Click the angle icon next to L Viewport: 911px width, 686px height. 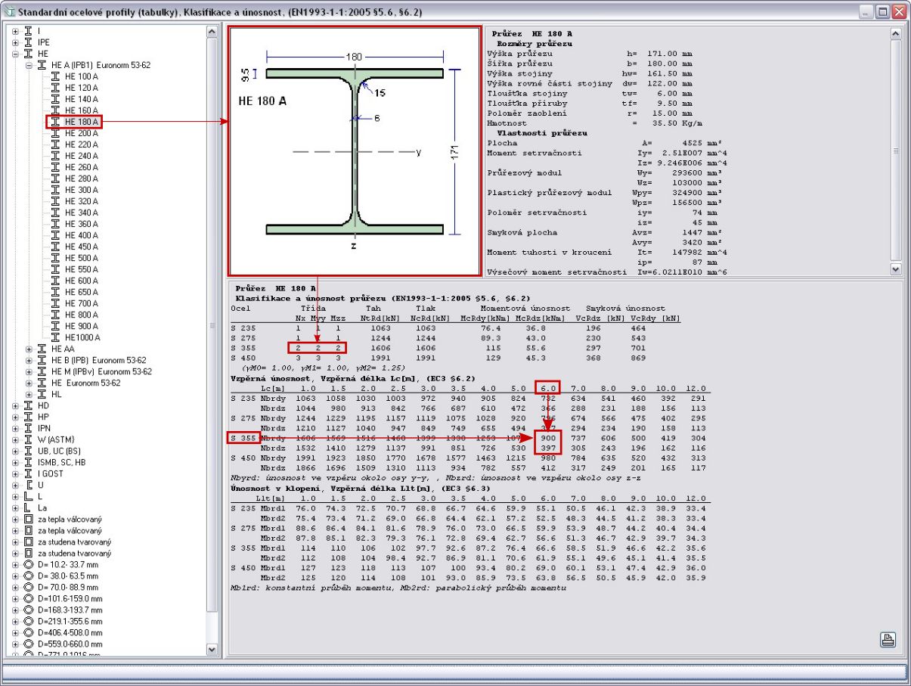29,496
